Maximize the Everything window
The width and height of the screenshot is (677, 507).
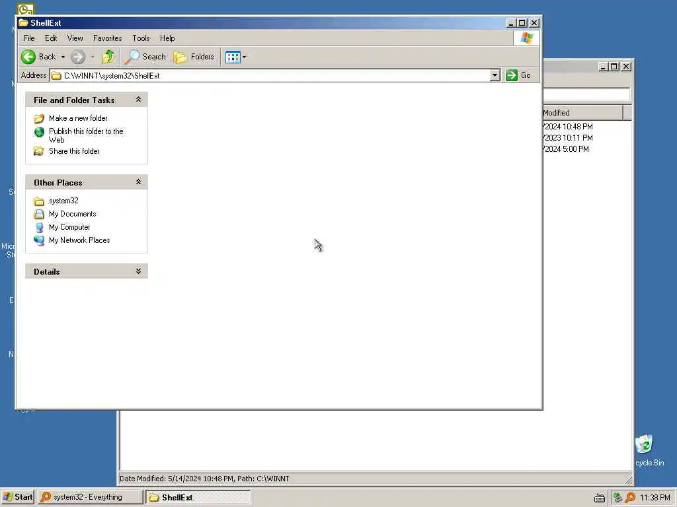click(614, 67)
